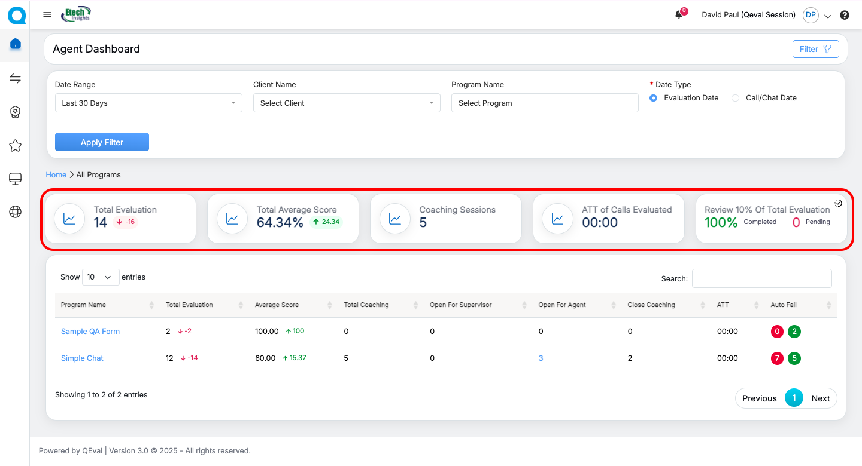862x466 pixels.
Task: Click the Apply Filter button
Action: pos(102,142)
